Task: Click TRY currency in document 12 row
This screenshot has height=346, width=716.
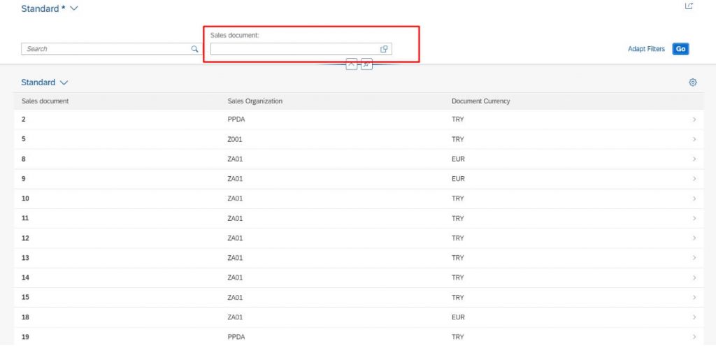Action: point(457,238)
